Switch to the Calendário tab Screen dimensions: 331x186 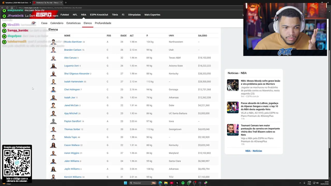point(57,23)
